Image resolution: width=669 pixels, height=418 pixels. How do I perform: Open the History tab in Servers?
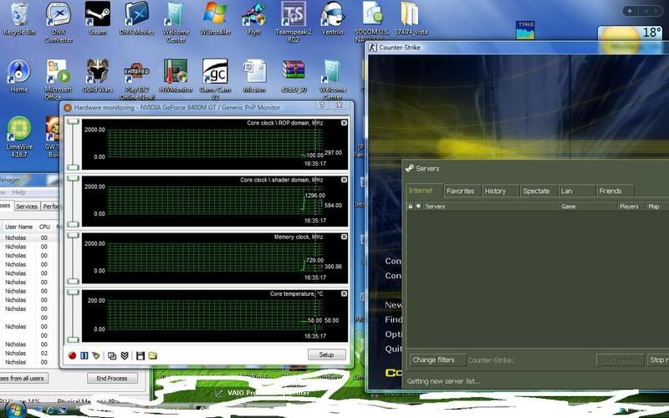[501, 191]
